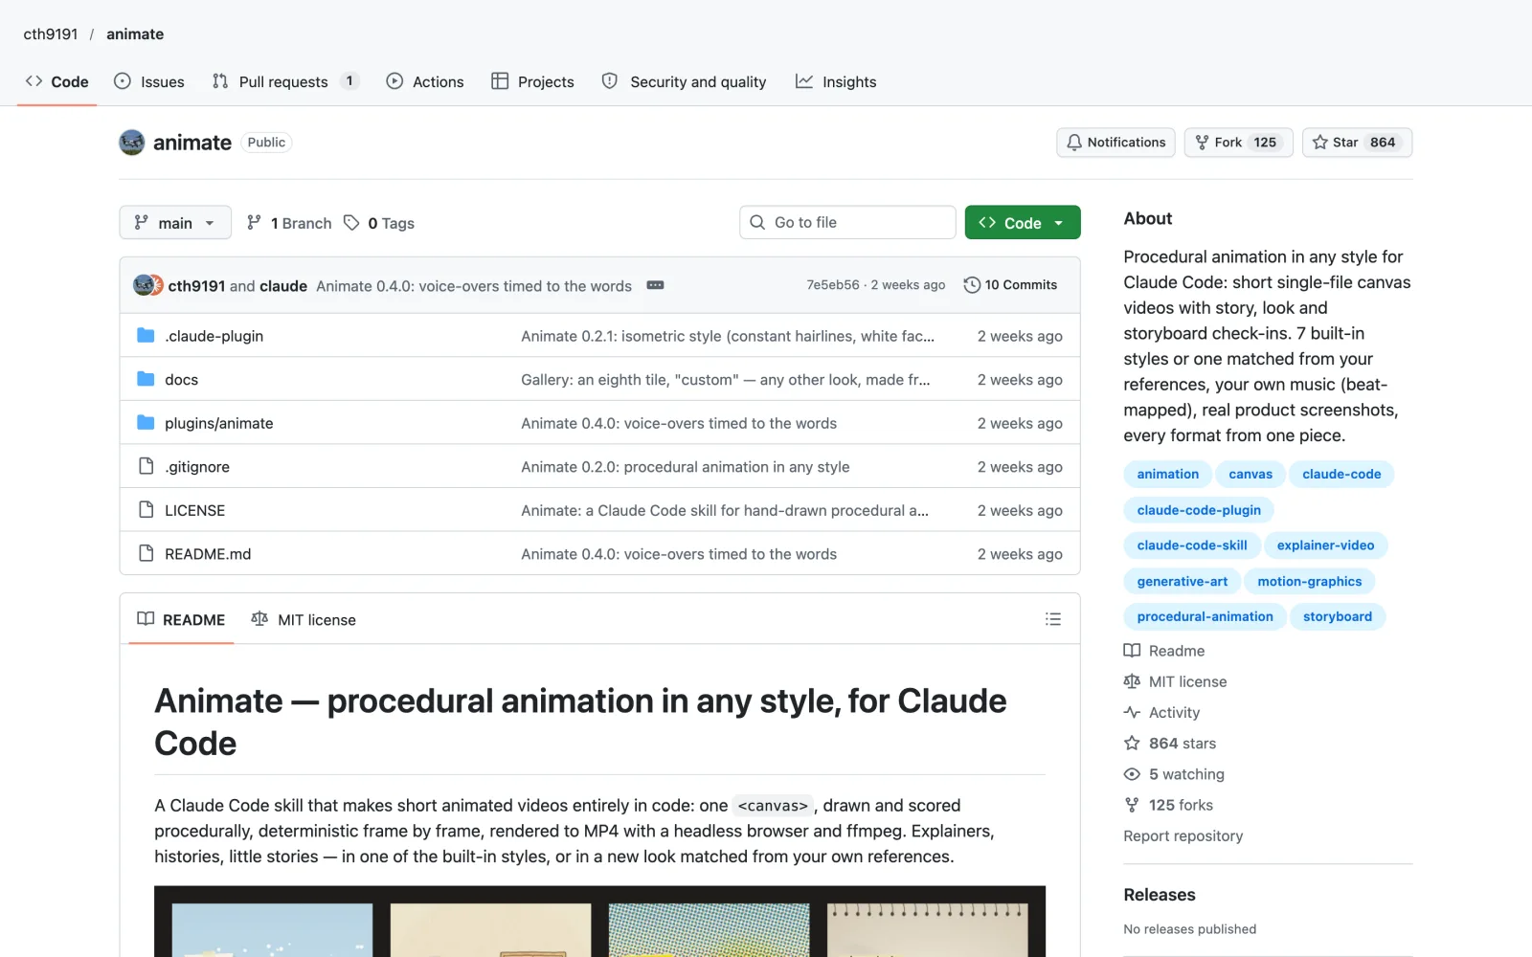
Task: Select the README tab
Action: 181,619
